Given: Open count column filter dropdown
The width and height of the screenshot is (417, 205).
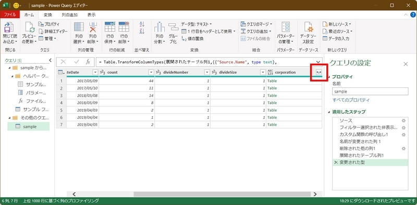Looking at the screenshot, I should [x=151, y=72].
